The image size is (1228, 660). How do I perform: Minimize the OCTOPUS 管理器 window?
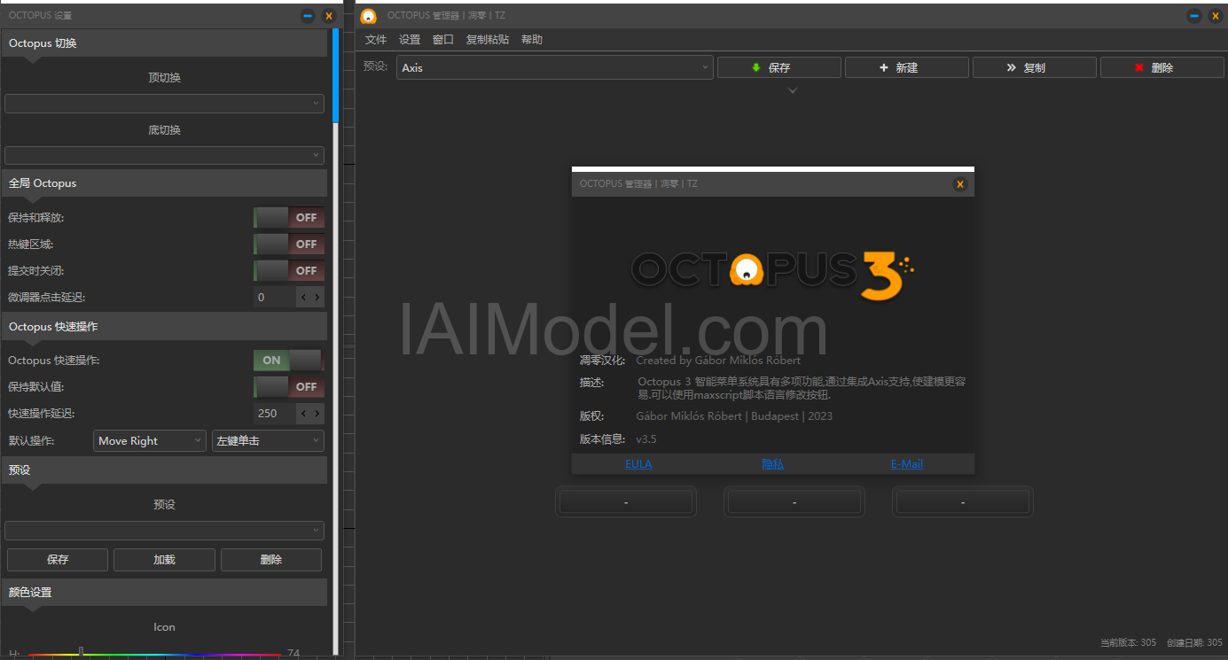1195,16
